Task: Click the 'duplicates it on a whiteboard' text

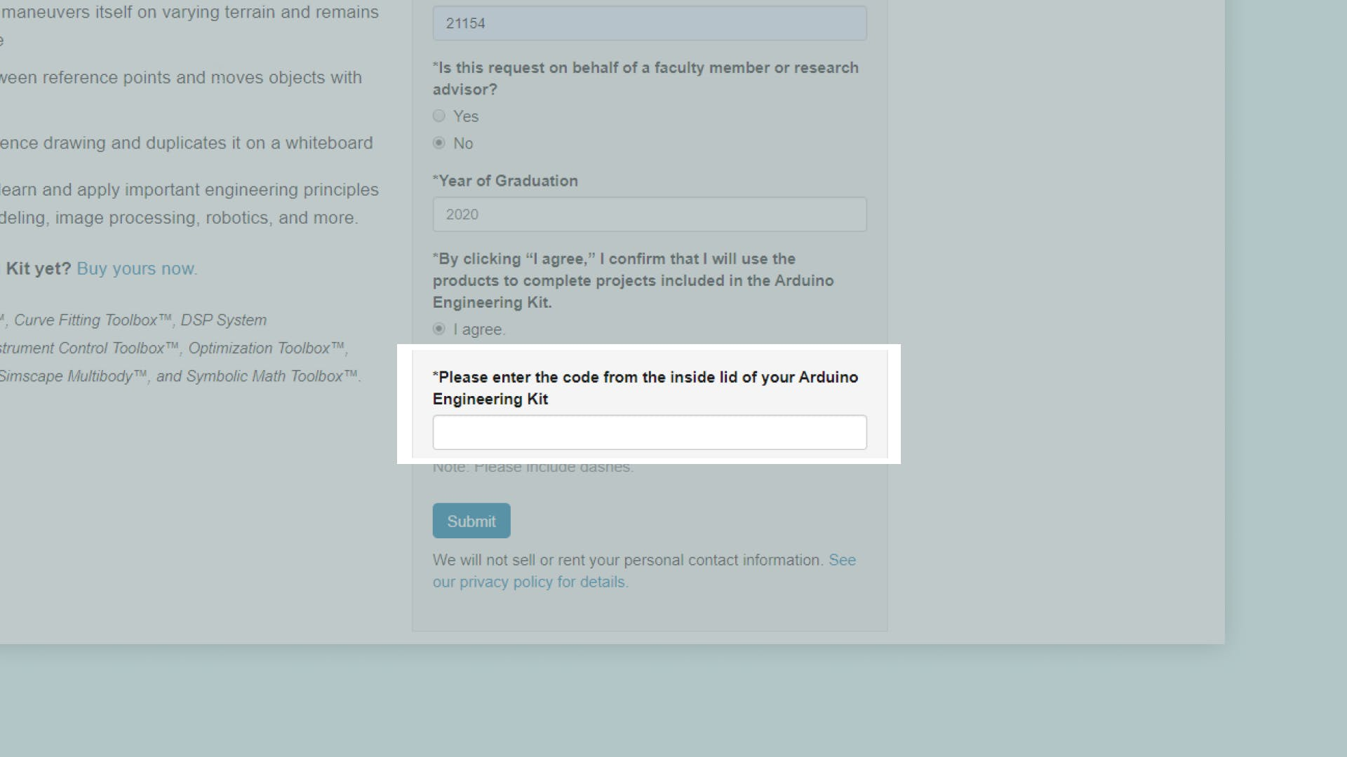Action: (259, 143)
